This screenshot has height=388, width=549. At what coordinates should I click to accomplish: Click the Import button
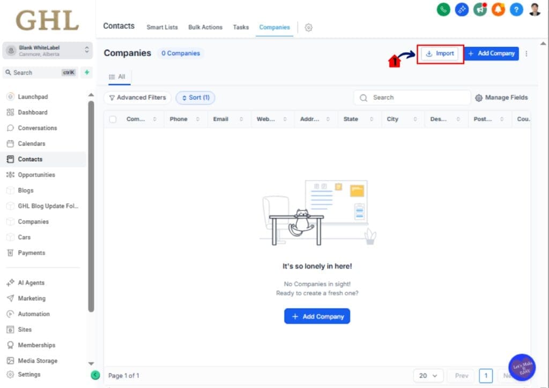pos(440,54)
